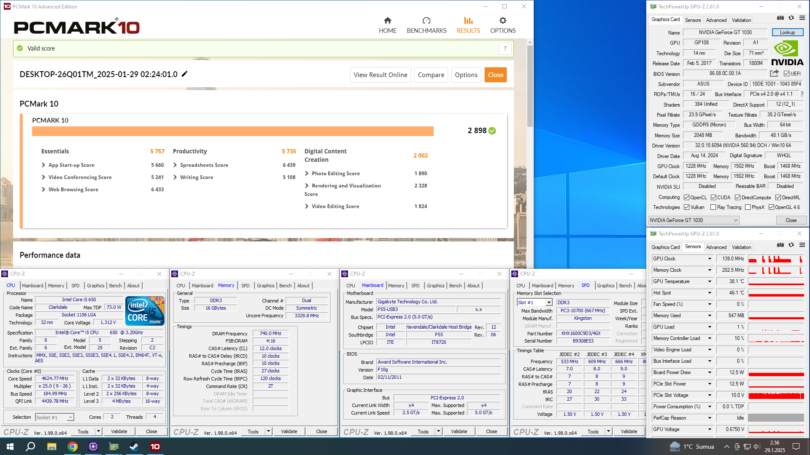The width and height of the screenshot is (810, 455).
Task: Open the Mainboard tab in the CPU-Z CPU window
Action: [32, 286]
